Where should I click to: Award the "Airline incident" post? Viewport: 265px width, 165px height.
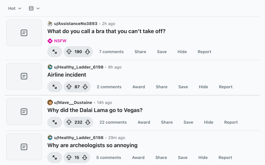point(138,87)
